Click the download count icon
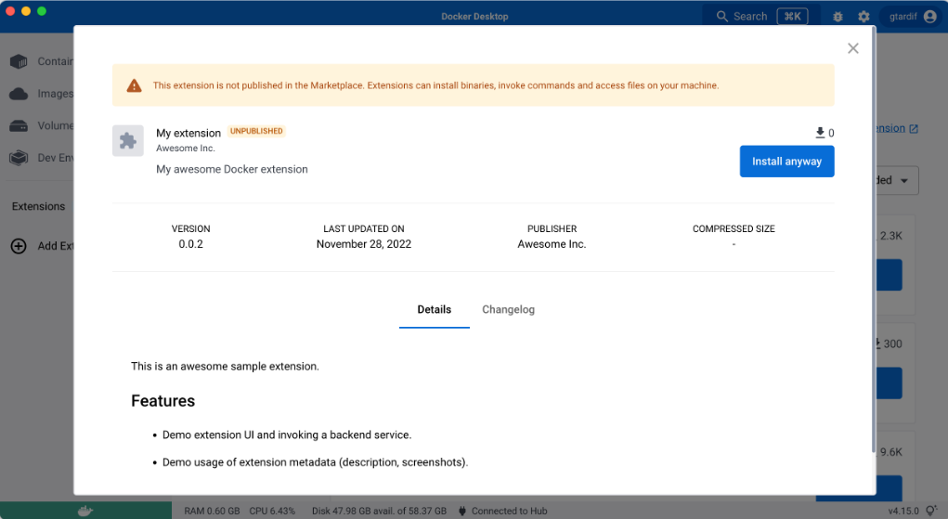 pyautogui.click(x=819, y=133)
